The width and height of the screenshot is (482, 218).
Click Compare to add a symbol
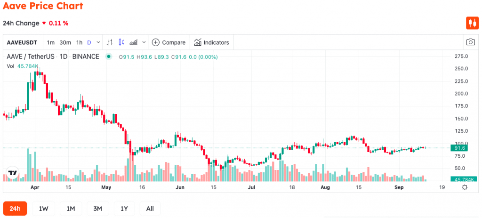[x=169, y=42]
